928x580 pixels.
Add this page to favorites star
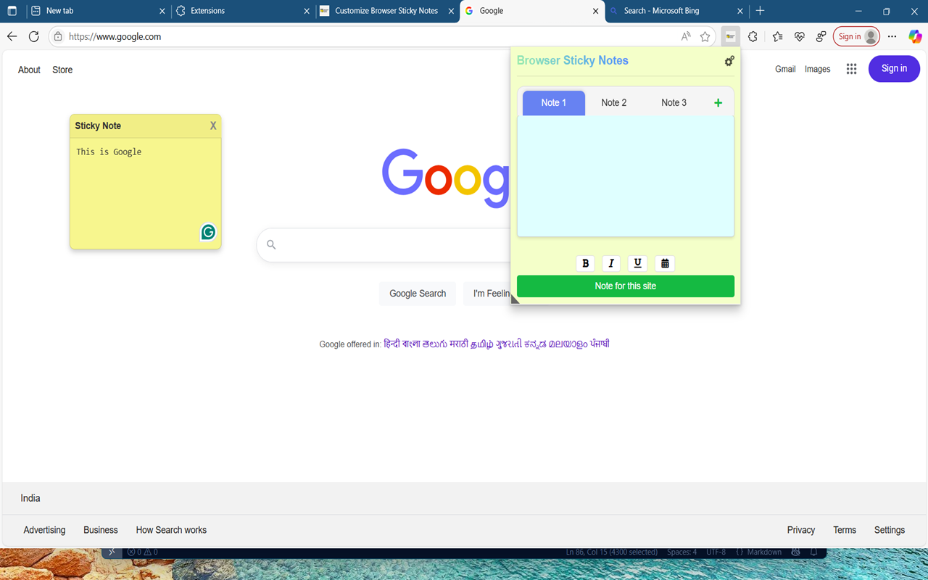(x=705, y=36)
